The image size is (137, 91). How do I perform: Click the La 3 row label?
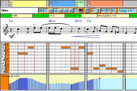(x=5, y=62)
